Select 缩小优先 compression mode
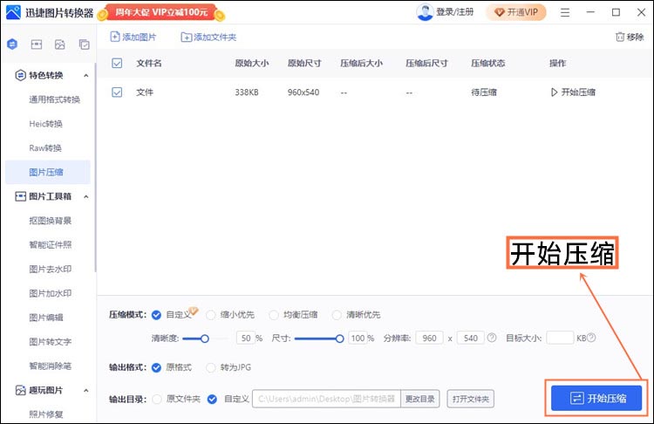 (211, 315)
